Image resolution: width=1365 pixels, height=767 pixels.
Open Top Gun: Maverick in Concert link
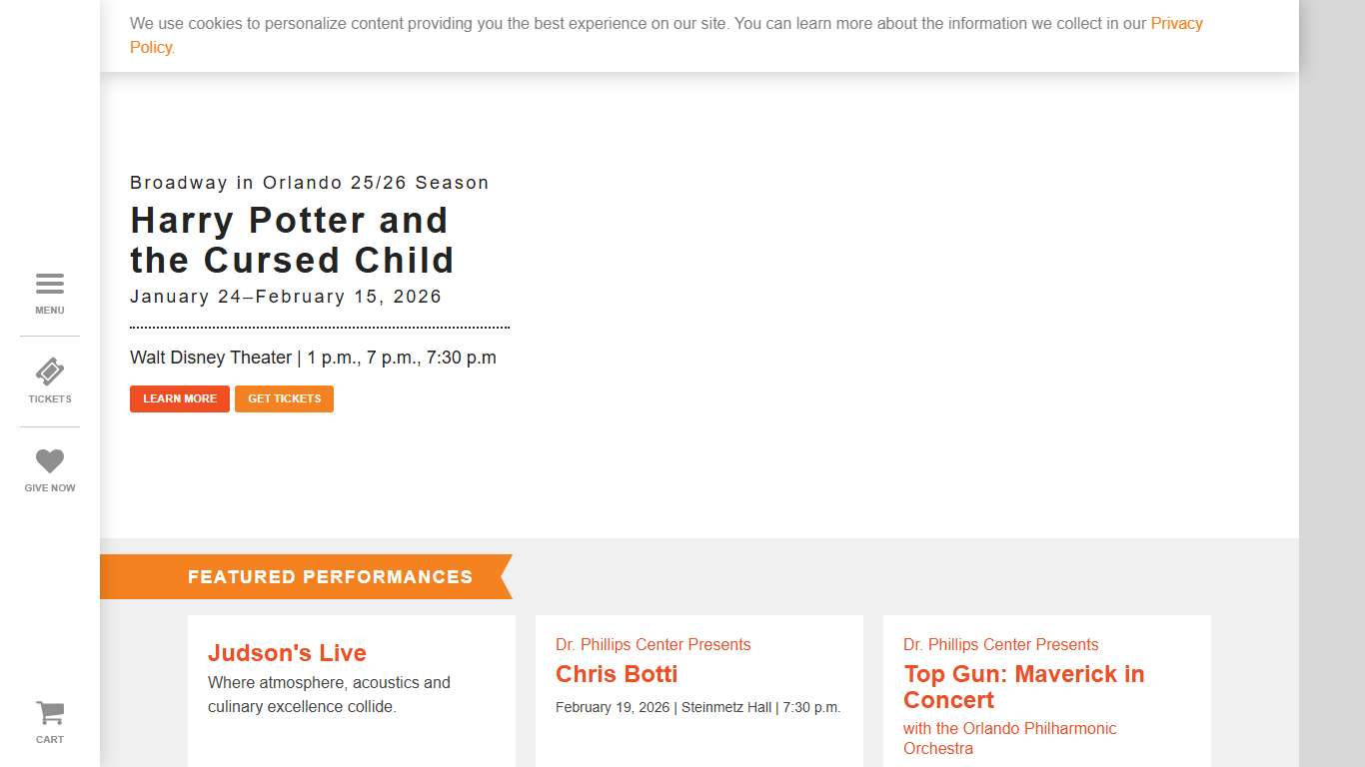pyautogui.click(x=1023, y=687)
